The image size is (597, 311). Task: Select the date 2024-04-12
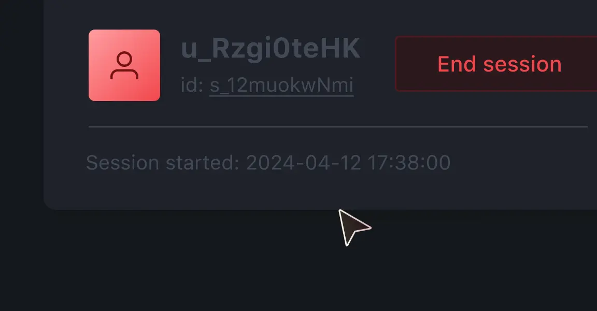point(304,163)
